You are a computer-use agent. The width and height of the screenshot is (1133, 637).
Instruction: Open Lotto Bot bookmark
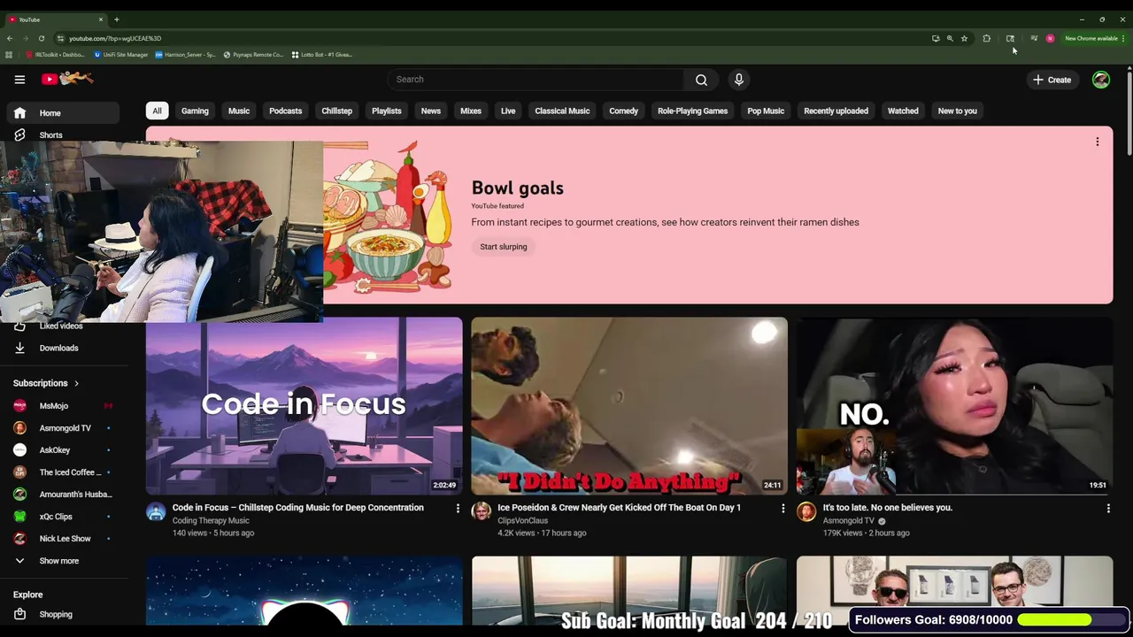point(321,55)
